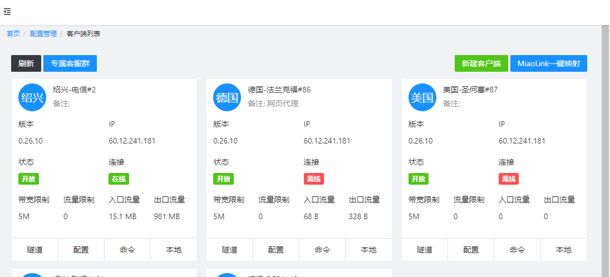Select the title 美国-圣何塞#87
This screenshot has width=610, height=277.
[470, 90]
